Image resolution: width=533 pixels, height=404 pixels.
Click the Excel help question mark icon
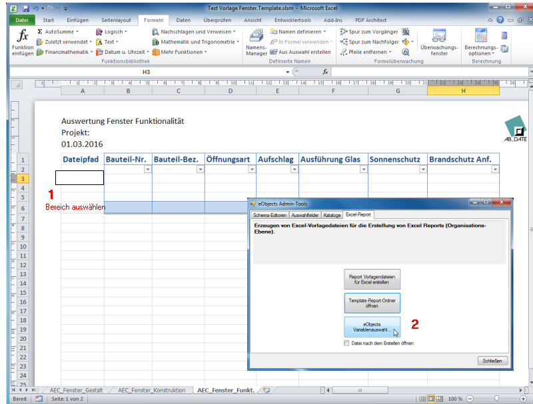coord(500,20)
